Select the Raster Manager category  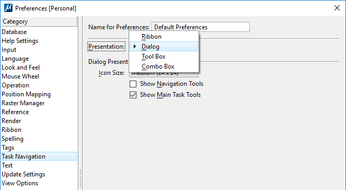coord(23,103)
